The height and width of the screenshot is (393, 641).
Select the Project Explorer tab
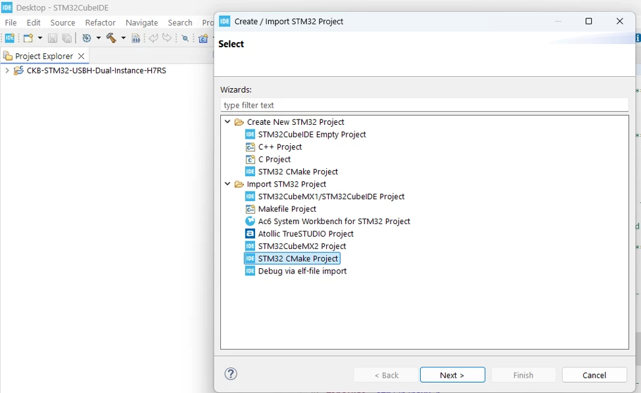pos(44,56)
